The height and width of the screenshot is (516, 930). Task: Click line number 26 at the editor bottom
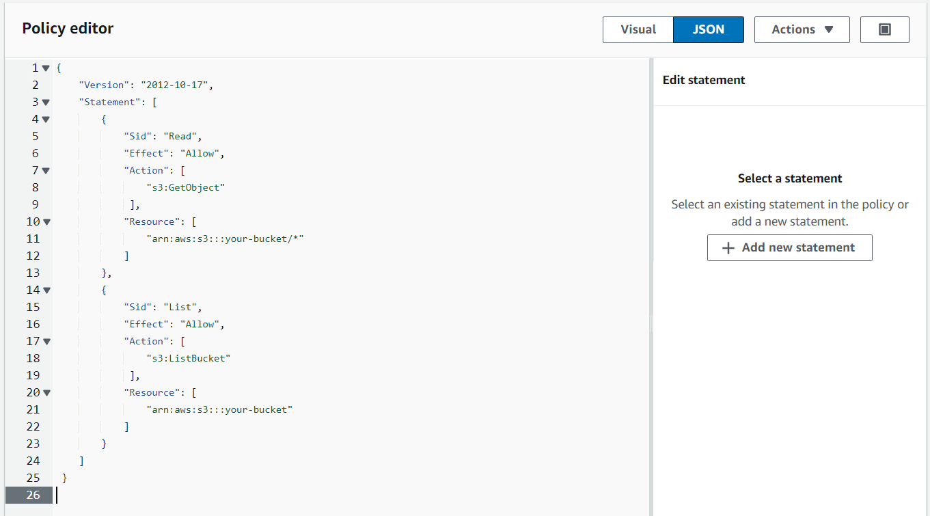[x=33, y=495]
